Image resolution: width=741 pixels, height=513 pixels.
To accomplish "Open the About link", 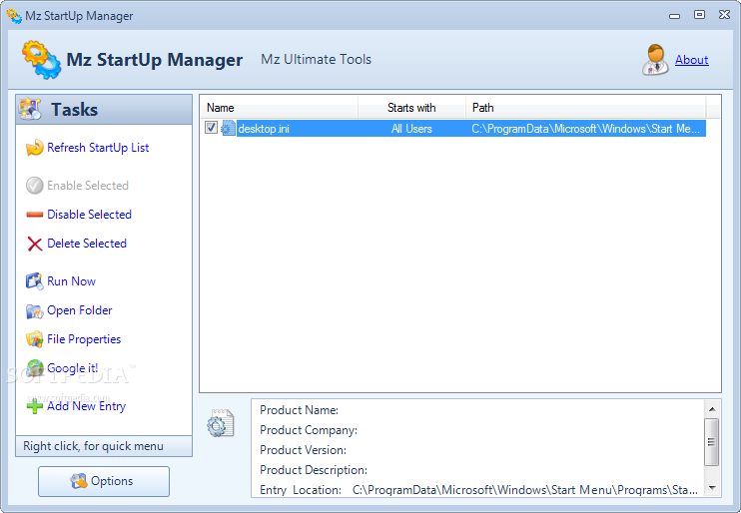I will [691, 60].
